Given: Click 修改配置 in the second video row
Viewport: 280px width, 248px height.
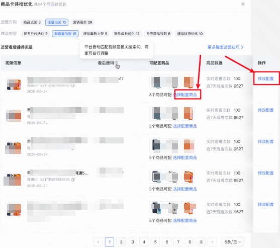Looking at the screenshot, I should [x=266, y=110].
